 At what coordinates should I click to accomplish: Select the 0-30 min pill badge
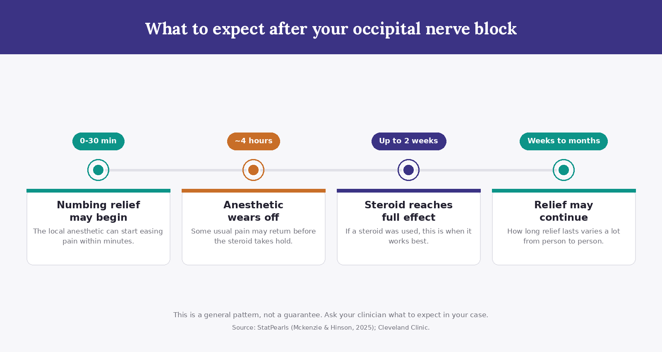[98, 141]
